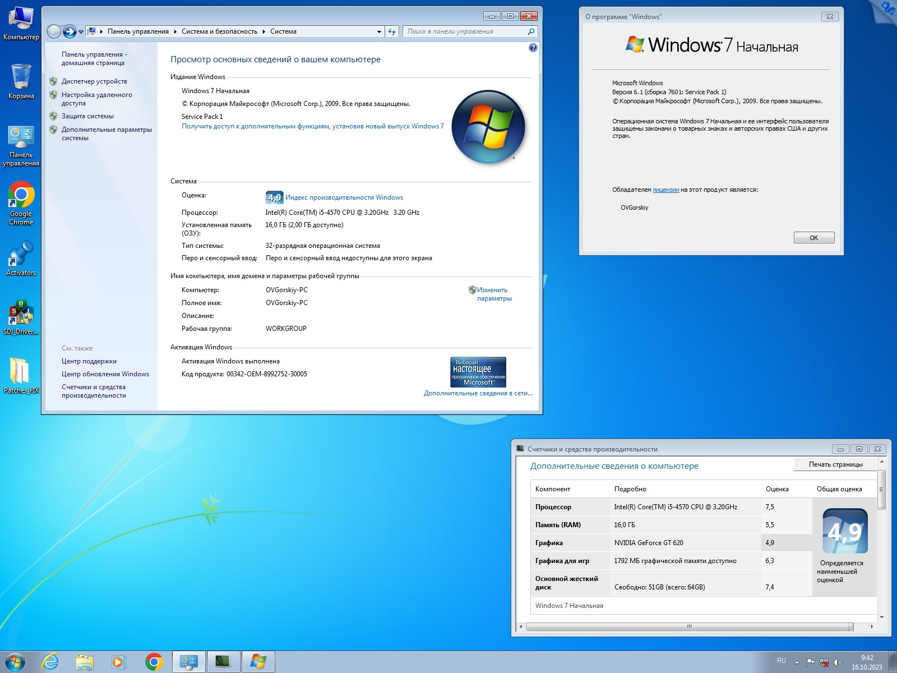Click the refresh button beside the address bar

[x=392, y=31]
